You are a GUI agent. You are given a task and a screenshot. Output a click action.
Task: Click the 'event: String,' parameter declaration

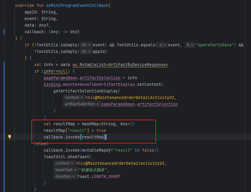41,19
